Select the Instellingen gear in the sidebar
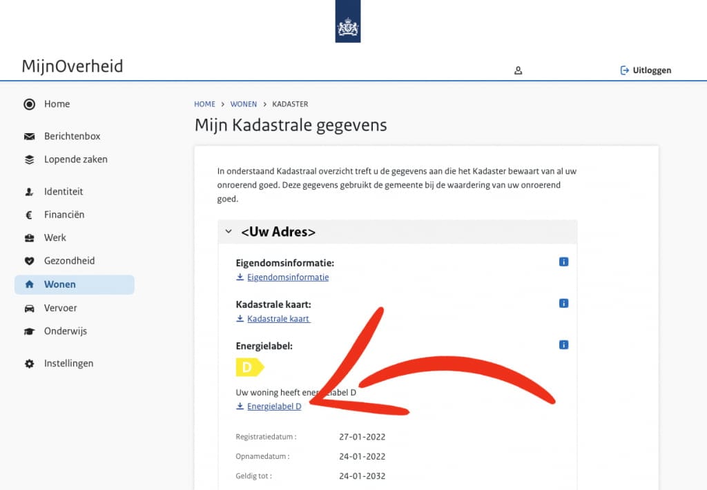Image resolution: width=707 pixels, height=490 pixels. point(28,363)
